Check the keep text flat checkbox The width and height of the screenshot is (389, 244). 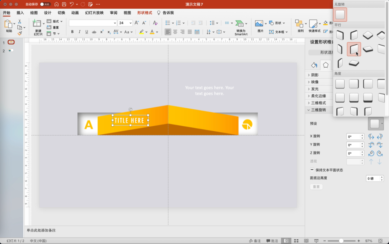[x=312, y=170]
